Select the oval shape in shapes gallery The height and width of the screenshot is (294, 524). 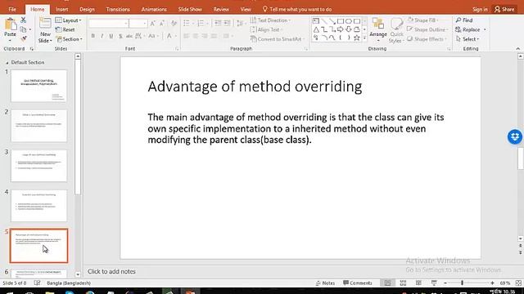tap(349, 21)
